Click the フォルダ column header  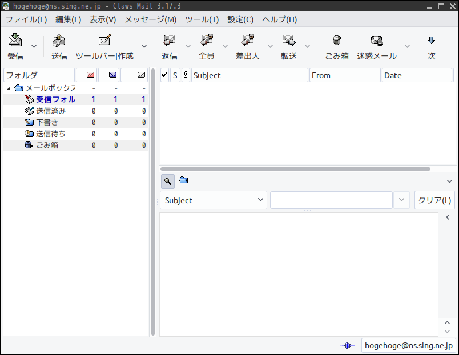(39, 75)
